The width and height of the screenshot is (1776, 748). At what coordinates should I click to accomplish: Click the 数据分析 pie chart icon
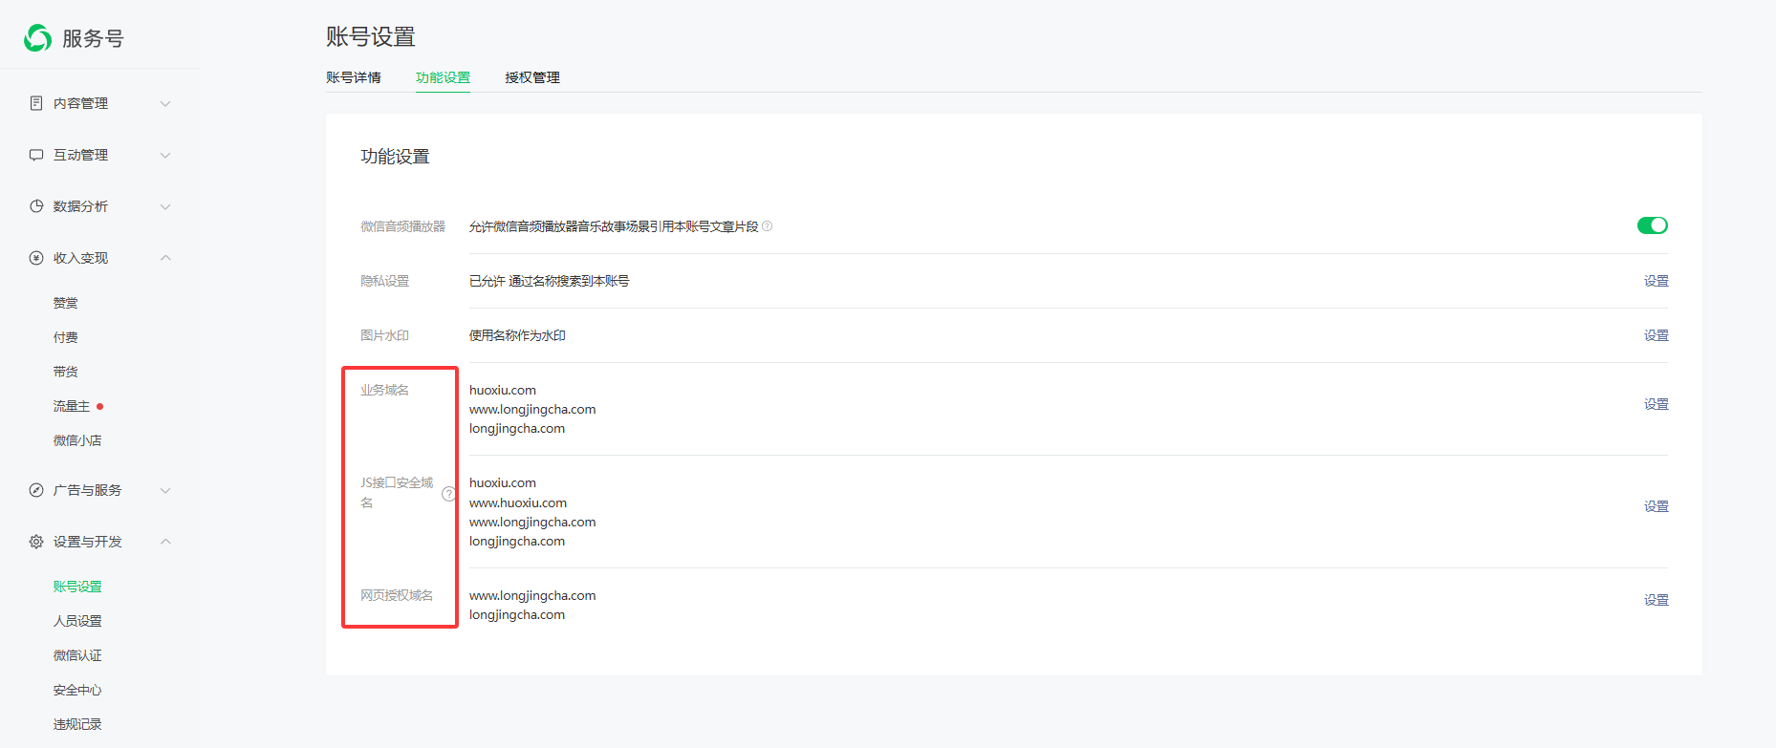(36, 206)
